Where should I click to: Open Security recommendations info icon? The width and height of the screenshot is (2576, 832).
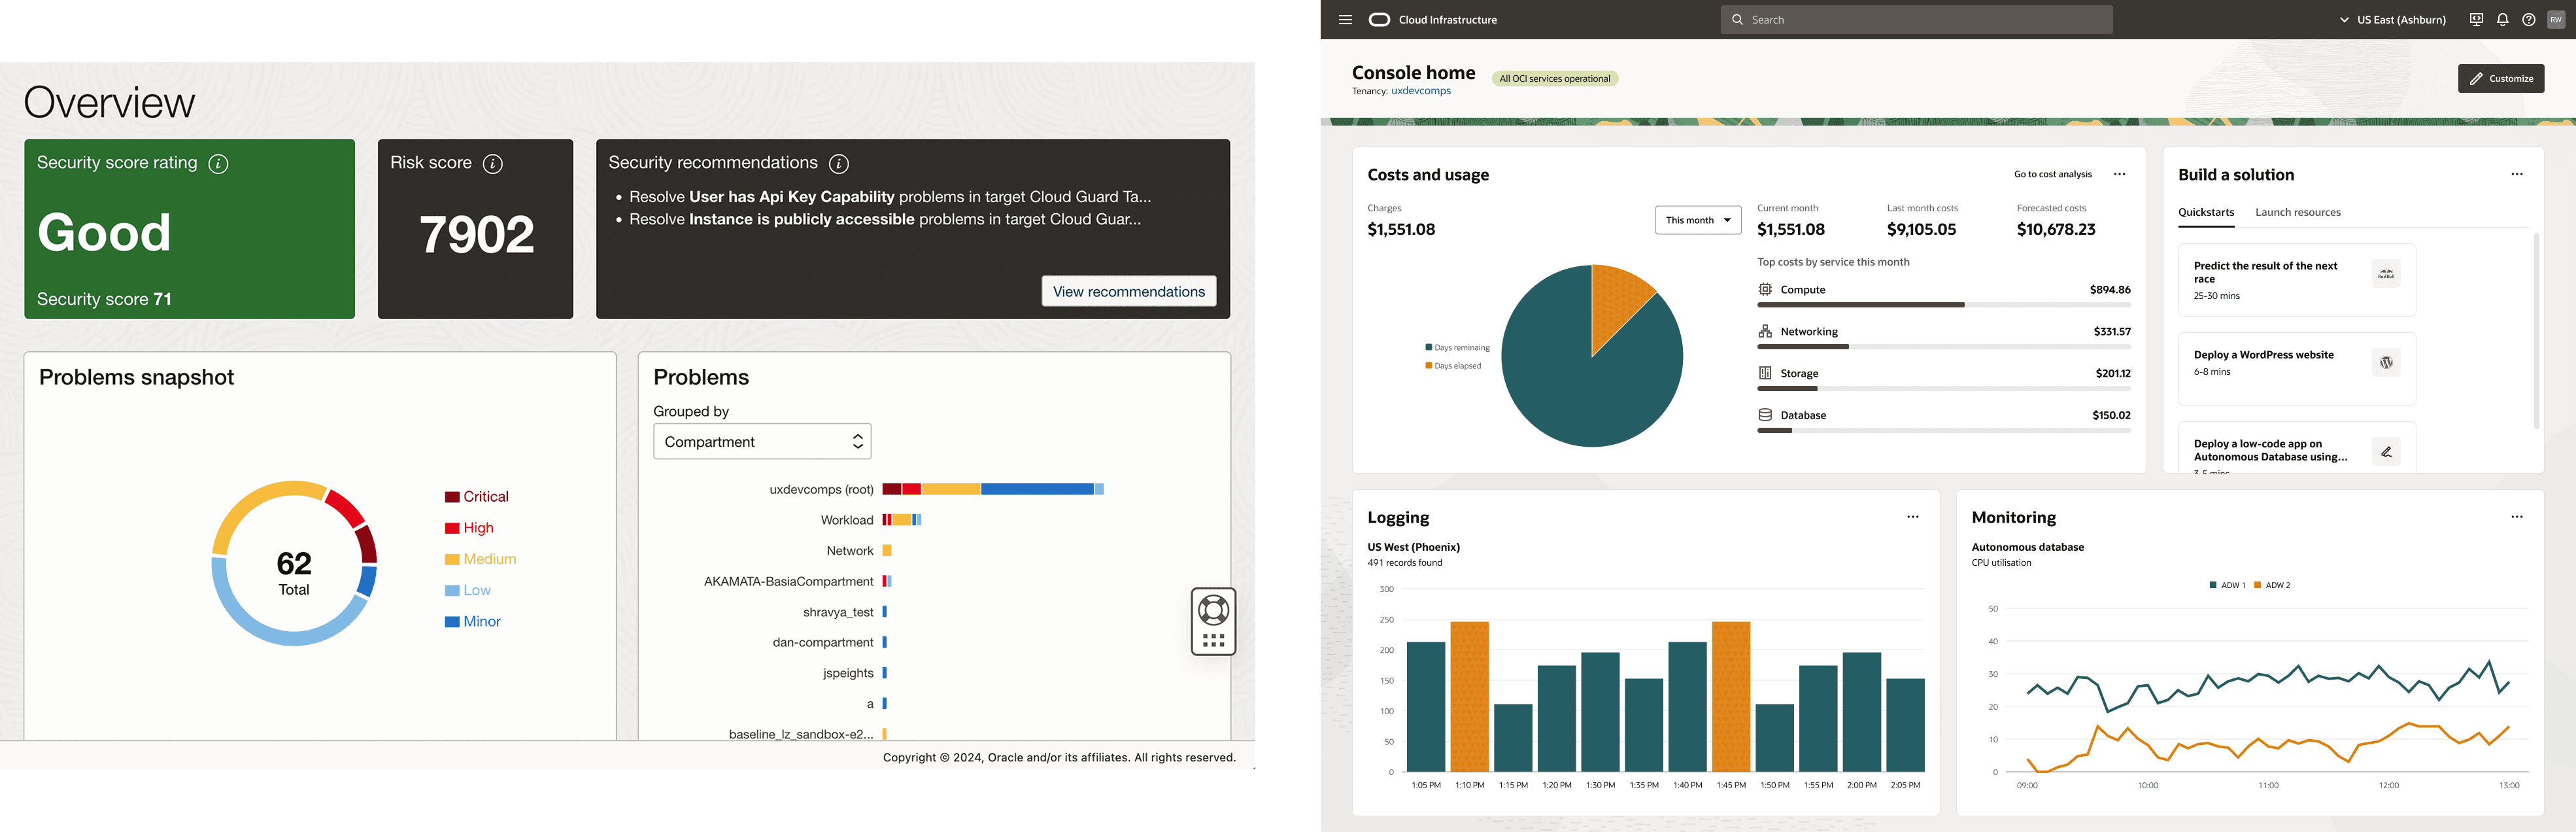pyautogui.click(x=839, y=163)
